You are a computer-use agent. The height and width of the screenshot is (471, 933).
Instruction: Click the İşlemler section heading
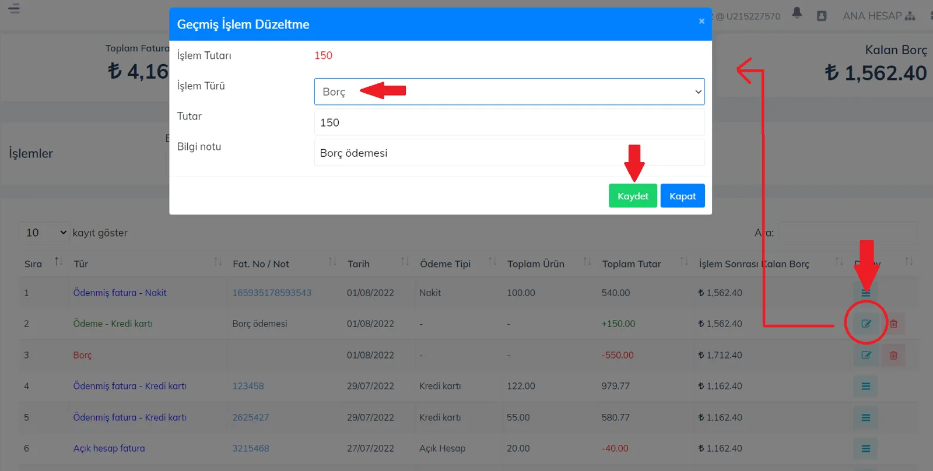click(31, 153)
